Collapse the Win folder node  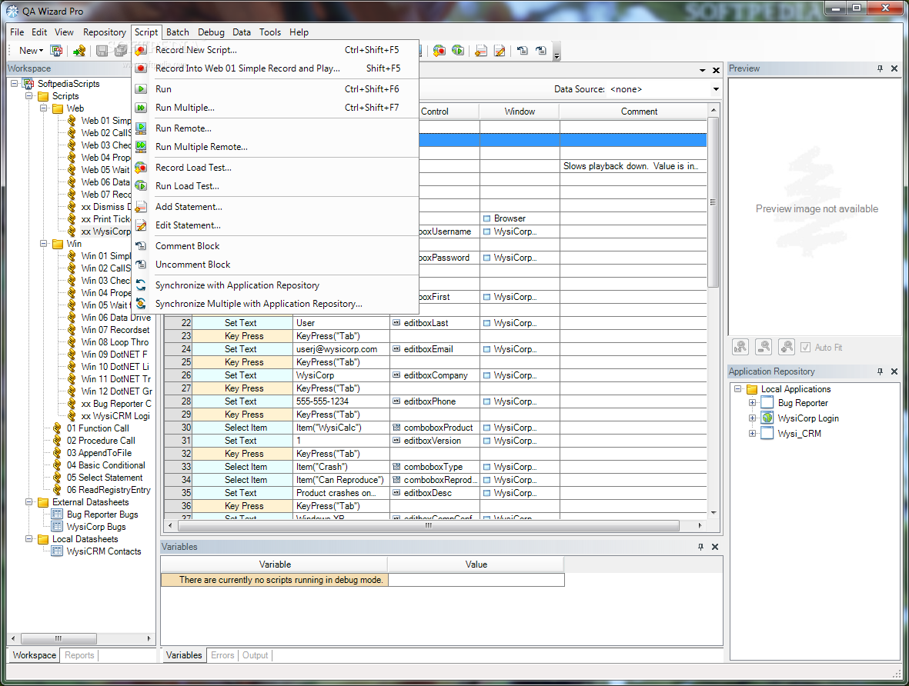click(x=43, y=243)
